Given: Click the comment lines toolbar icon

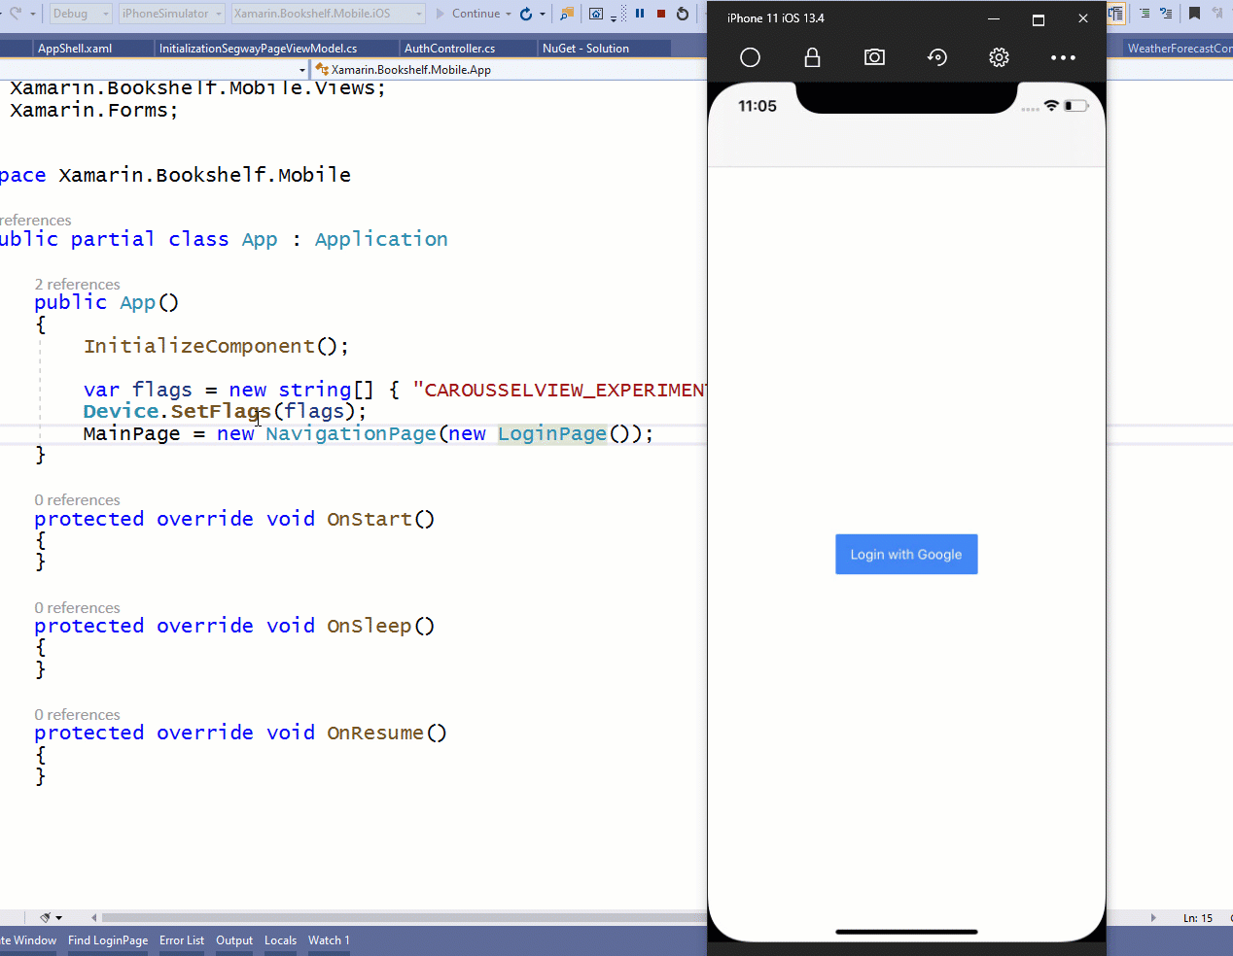Looking at the screenshot, I should [1166, 14].
